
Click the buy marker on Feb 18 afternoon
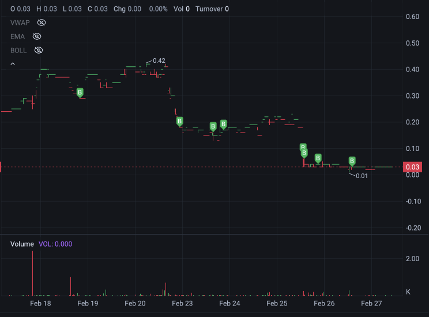click(x=80, y=93)
